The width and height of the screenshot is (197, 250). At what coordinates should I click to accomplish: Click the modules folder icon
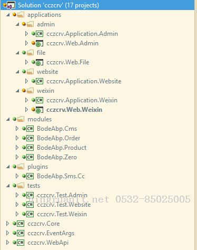[x=21, y=119]
